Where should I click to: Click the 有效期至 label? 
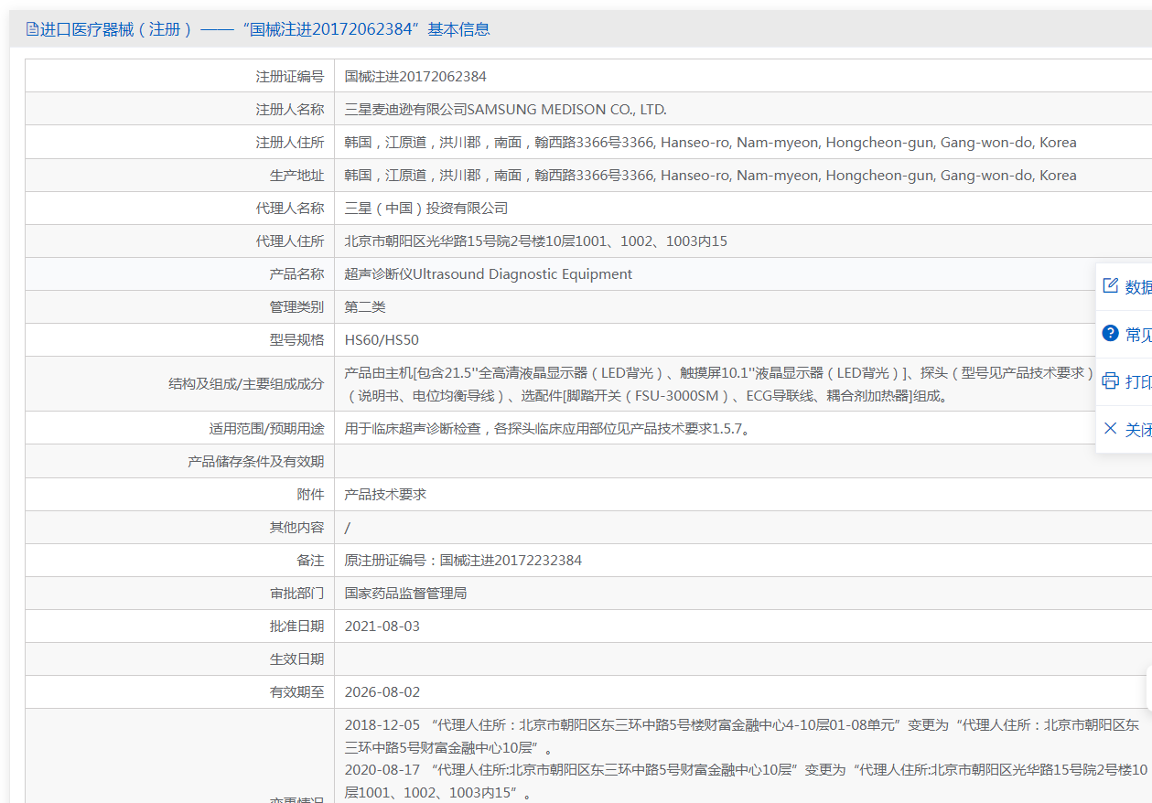[296, 692]
